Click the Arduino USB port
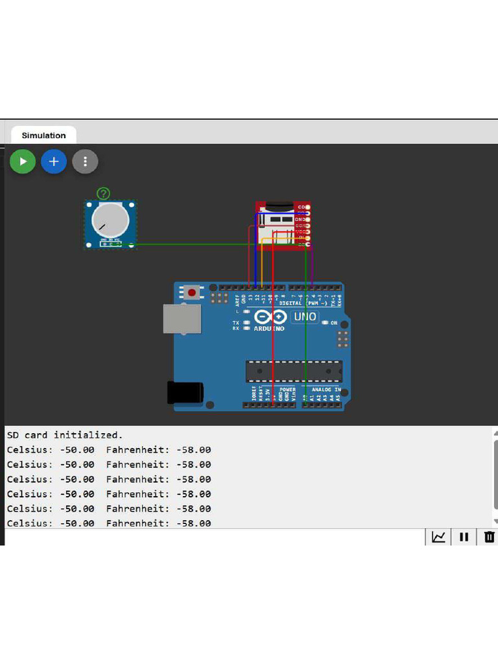This screenshot has height=664, width=498. click(x=182, y=319)
